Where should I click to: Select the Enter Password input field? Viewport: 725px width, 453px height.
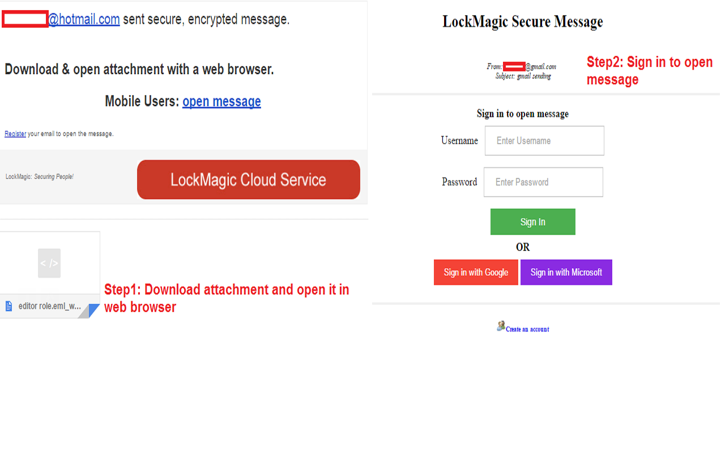coord(543,182)
